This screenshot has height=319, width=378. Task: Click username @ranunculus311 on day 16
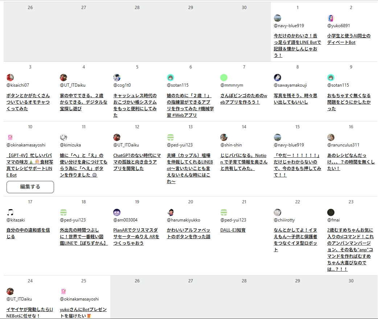pos(343,145)
